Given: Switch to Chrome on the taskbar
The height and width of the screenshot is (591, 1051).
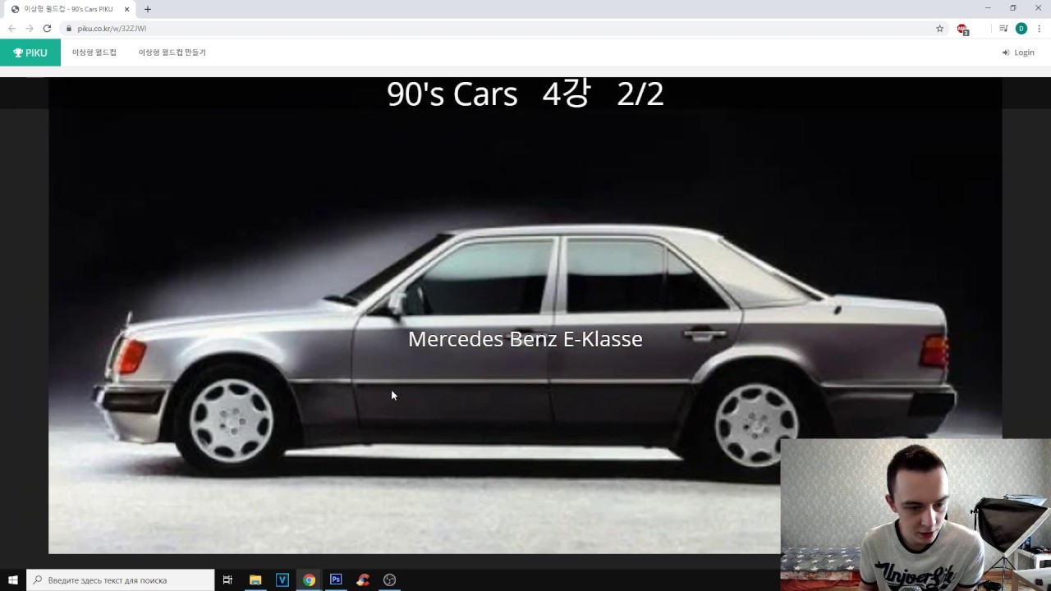Looking at the screenshot, I should [x=309, y=580].
